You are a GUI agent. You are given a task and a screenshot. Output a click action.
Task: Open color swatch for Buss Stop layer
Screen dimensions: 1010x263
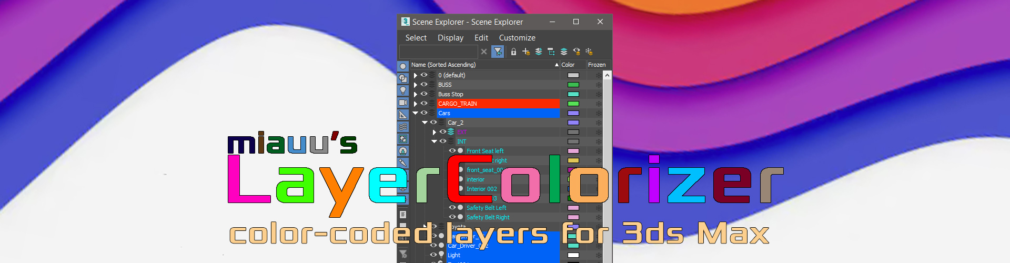click(573, 94)
